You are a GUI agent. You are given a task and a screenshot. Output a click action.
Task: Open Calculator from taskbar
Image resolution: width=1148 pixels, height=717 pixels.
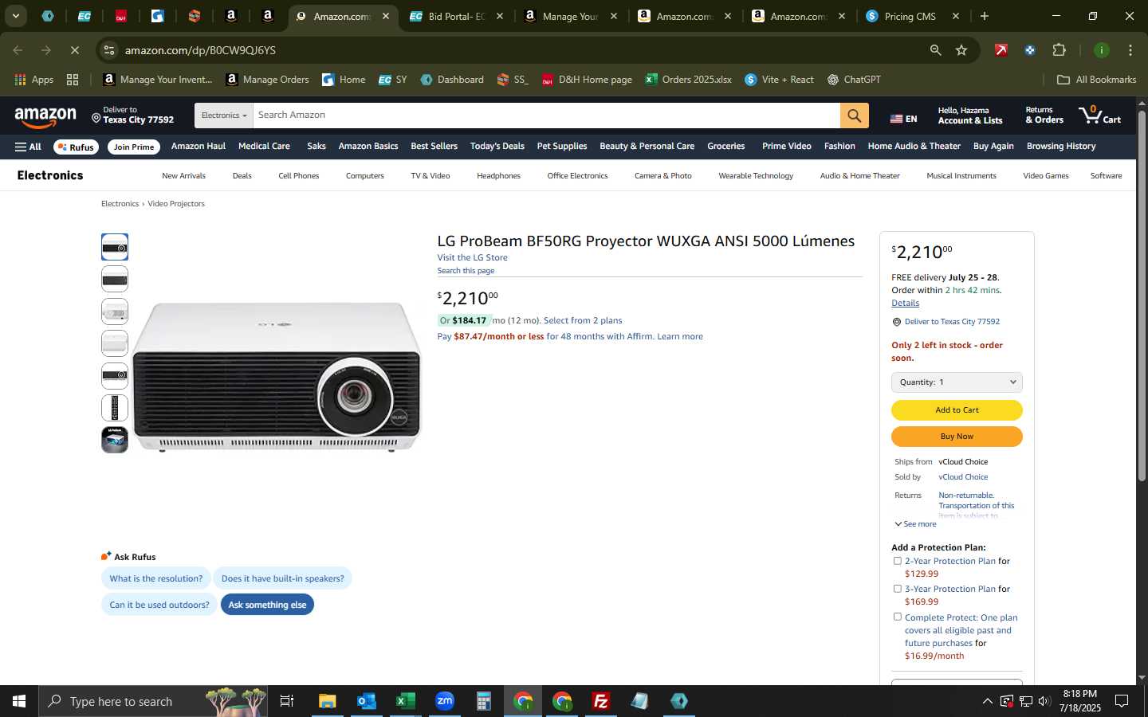coord(483,701)
